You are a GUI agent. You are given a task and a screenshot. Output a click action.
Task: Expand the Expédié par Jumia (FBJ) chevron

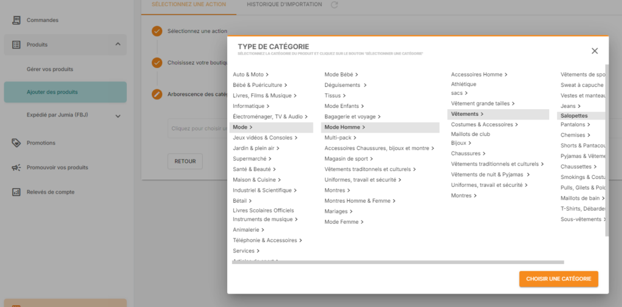point(118,116)
